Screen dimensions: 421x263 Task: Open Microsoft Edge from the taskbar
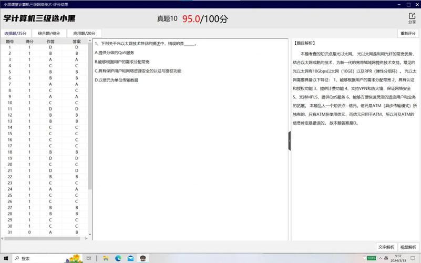[118, 258]
